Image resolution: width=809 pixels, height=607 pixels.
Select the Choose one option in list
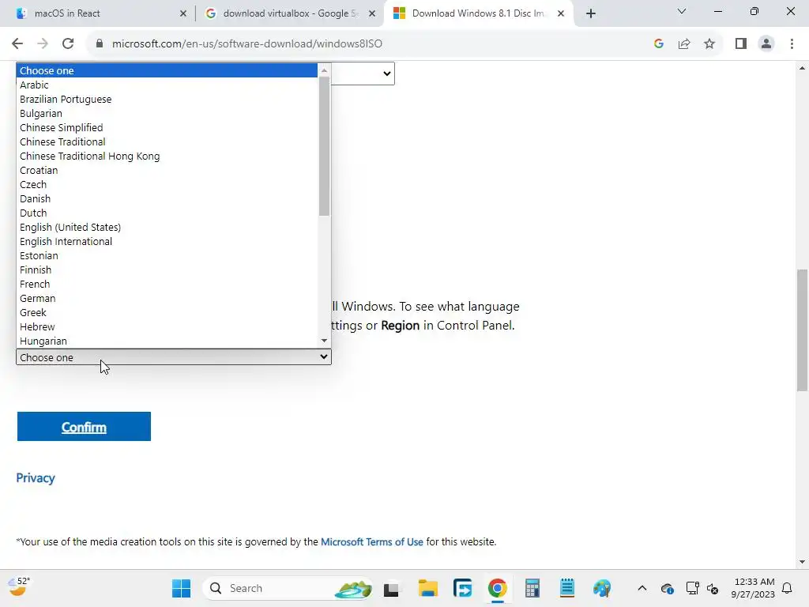click(x=167, y=70)
